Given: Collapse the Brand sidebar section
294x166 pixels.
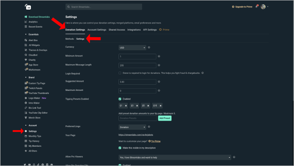Looking at the screenshot, I should click(x=26, y=77).
